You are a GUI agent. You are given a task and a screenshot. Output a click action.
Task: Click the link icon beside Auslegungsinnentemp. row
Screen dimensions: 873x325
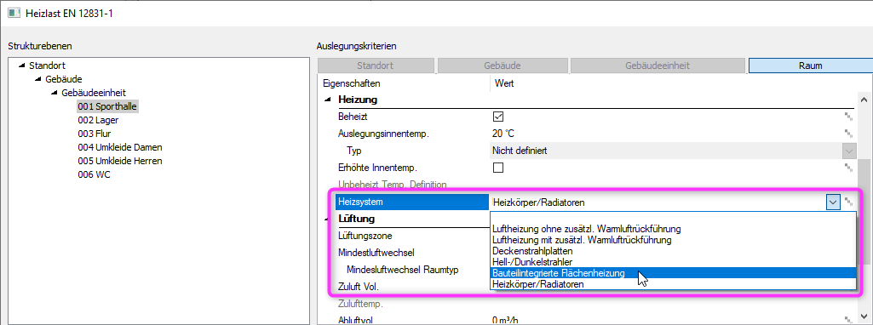[x=848, y=133]
